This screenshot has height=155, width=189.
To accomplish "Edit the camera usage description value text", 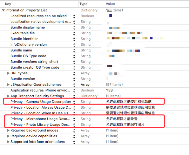I will pyautogui.click(x=129, y=102).
